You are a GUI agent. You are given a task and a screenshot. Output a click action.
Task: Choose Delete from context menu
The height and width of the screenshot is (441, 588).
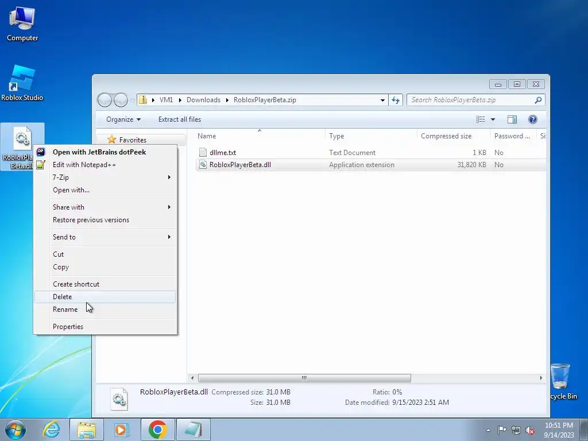tap(105, 297)
